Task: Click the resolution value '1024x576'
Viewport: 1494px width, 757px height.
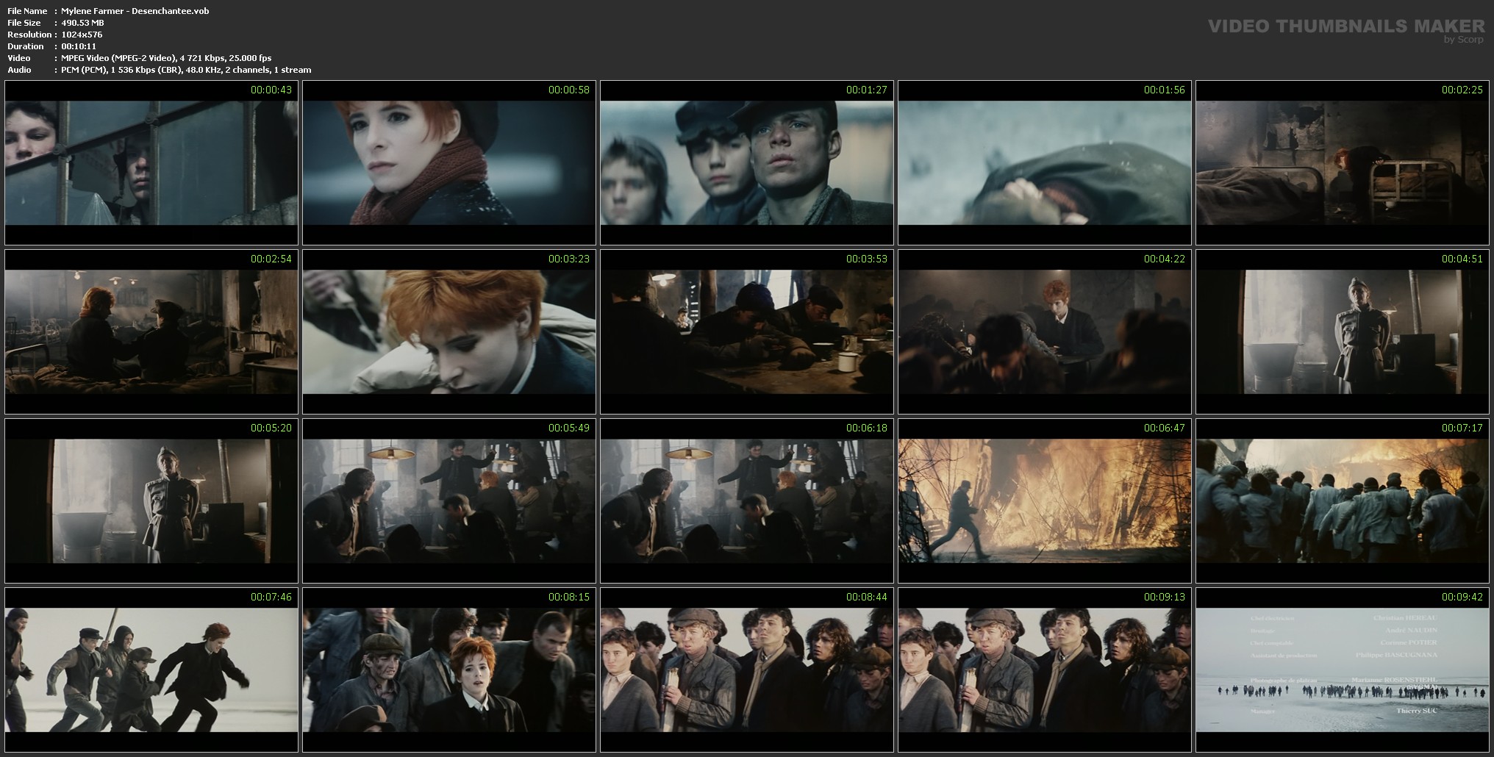Action: click(82, 35)
